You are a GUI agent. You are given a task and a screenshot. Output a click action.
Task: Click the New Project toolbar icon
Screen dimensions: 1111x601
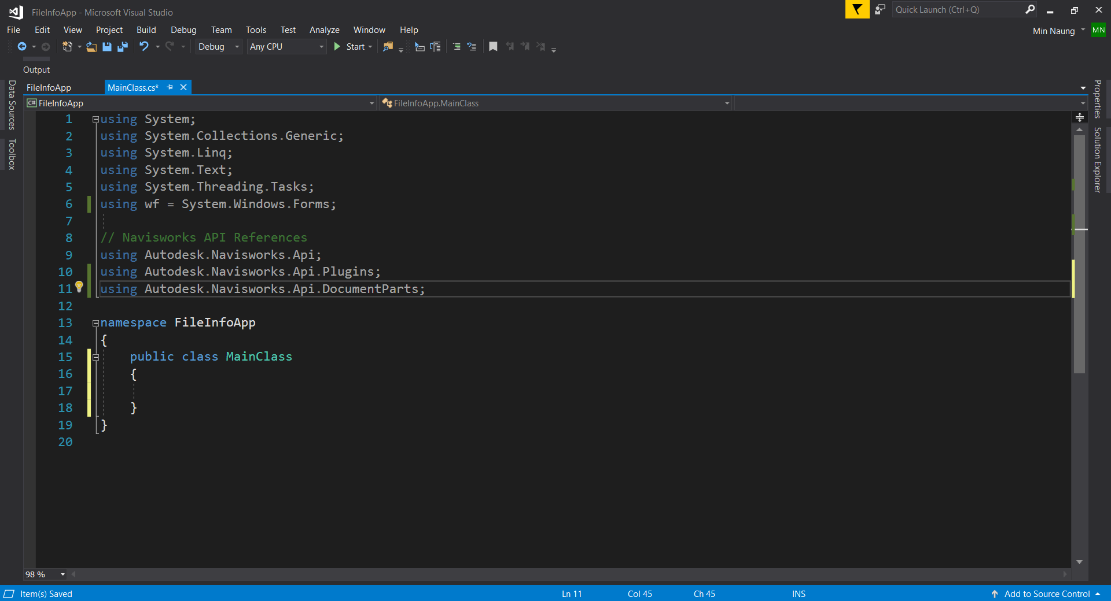pos(68,47)
